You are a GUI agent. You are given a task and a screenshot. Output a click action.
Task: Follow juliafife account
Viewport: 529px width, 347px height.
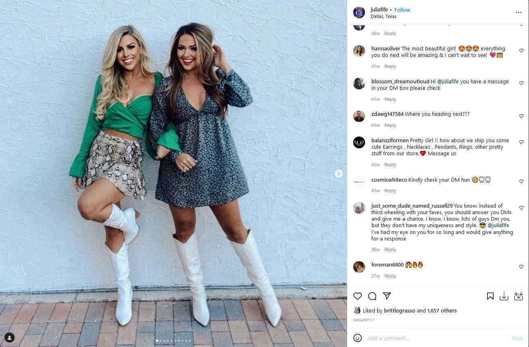(402, 10)
